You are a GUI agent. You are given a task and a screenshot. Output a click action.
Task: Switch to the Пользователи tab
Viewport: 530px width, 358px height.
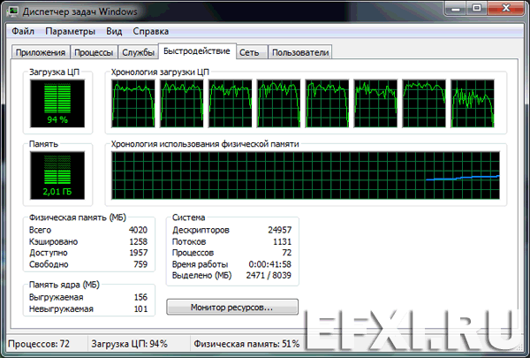click(300, 52)
